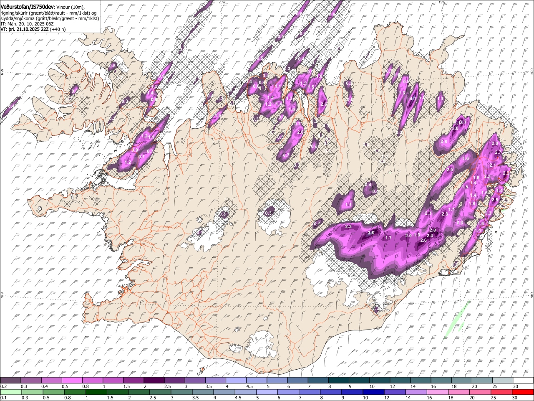Select darkest purple upper swatch starting at 2
Viewport: 534px width, 401px height.
point(154,380)
